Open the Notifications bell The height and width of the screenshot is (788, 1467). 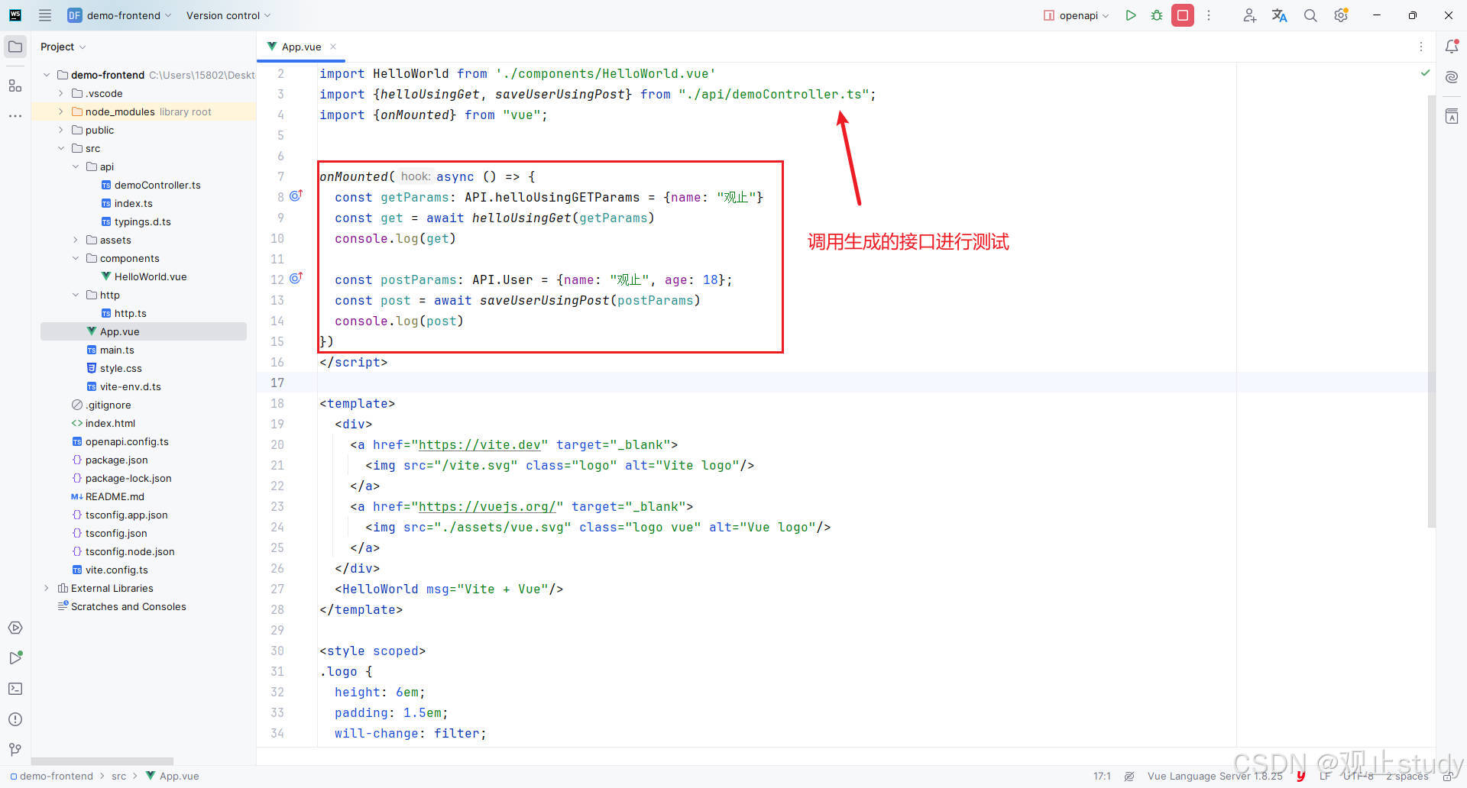pyautogui.click(x=1452, y=47)
